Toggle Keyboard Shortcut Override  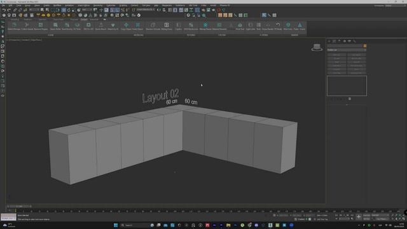[106, 10]
